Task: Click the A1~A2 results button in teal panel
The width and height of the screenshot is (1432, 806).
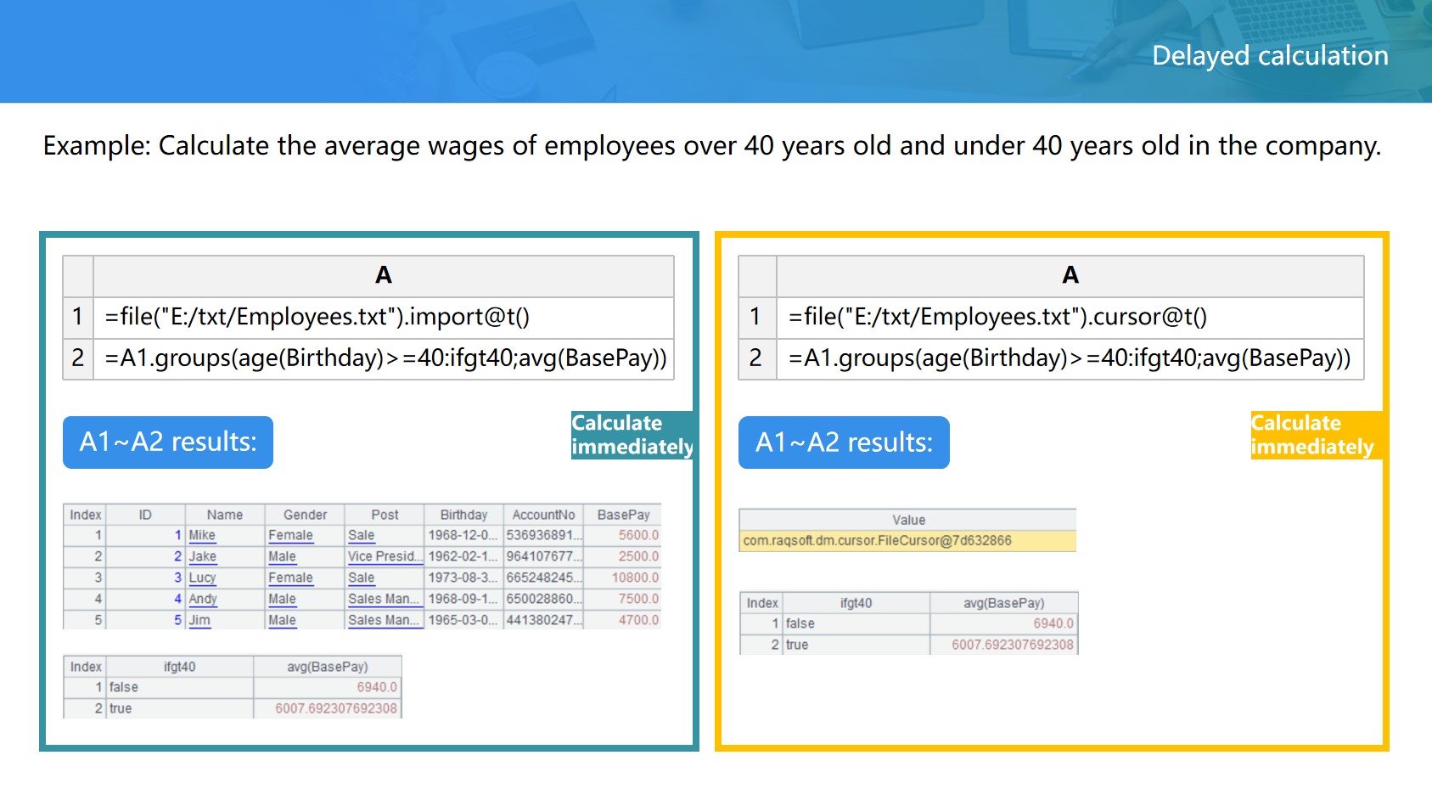Action: click(x=168, y=442)
